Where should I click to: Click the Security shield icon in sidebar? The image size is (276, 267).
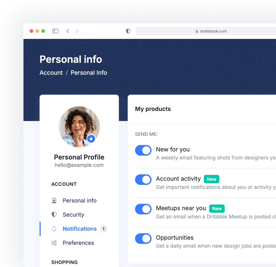click(54, 215)
